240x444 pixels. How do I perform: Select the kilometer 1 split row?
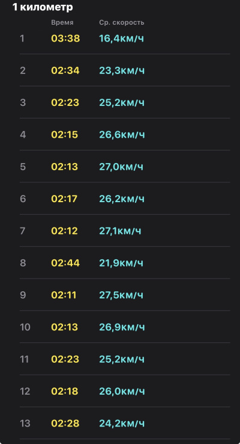pyautogui.click(x=125, y=39)
